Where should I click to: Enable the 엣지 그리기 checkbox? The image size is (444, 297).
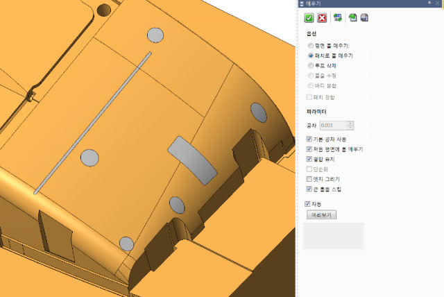coord(309,179)
